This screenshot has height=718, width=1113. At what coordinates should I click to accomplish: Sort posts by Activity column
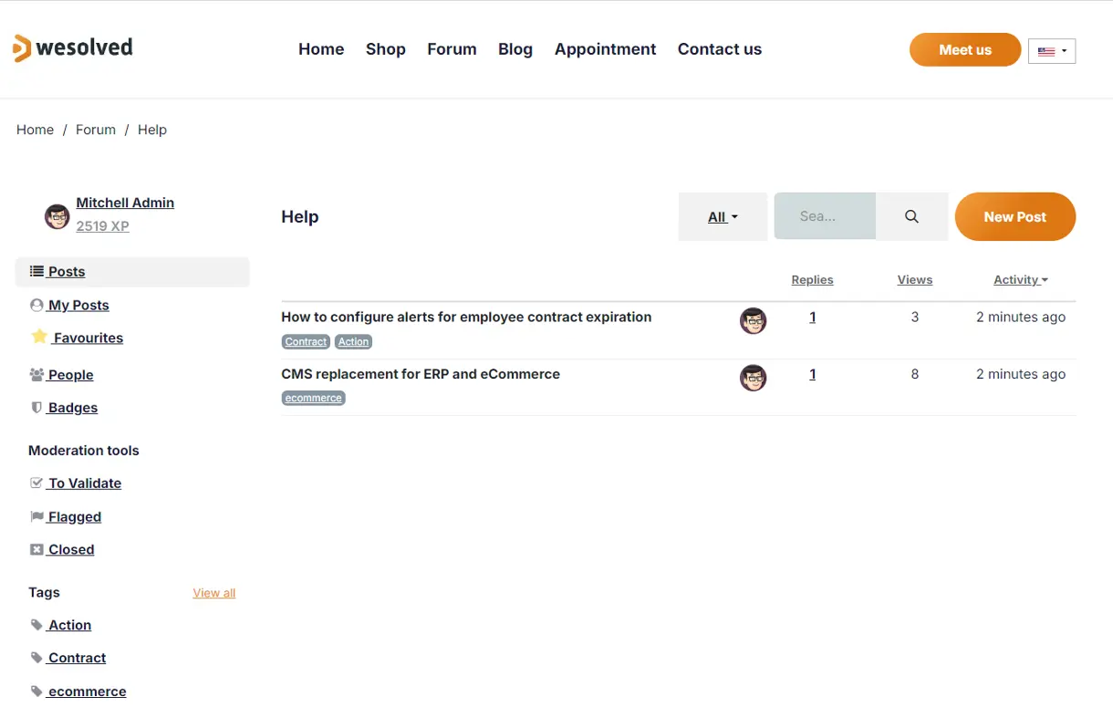click(1020, 280)
